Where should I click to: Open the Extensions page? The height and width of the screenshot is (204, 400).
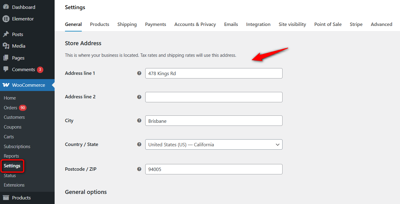14,185
